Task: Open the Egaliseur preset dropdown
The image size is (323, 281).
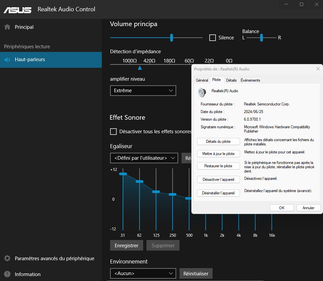Action: click(x=144, y=158)
